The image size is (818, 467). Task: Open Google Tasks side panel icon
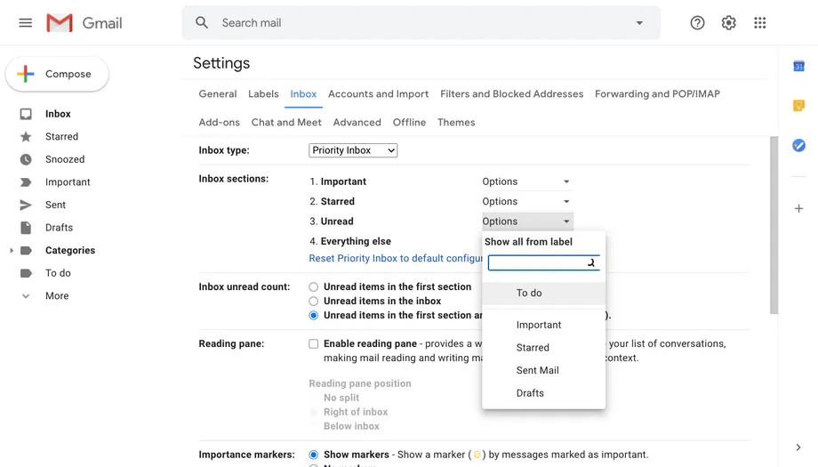798,145
